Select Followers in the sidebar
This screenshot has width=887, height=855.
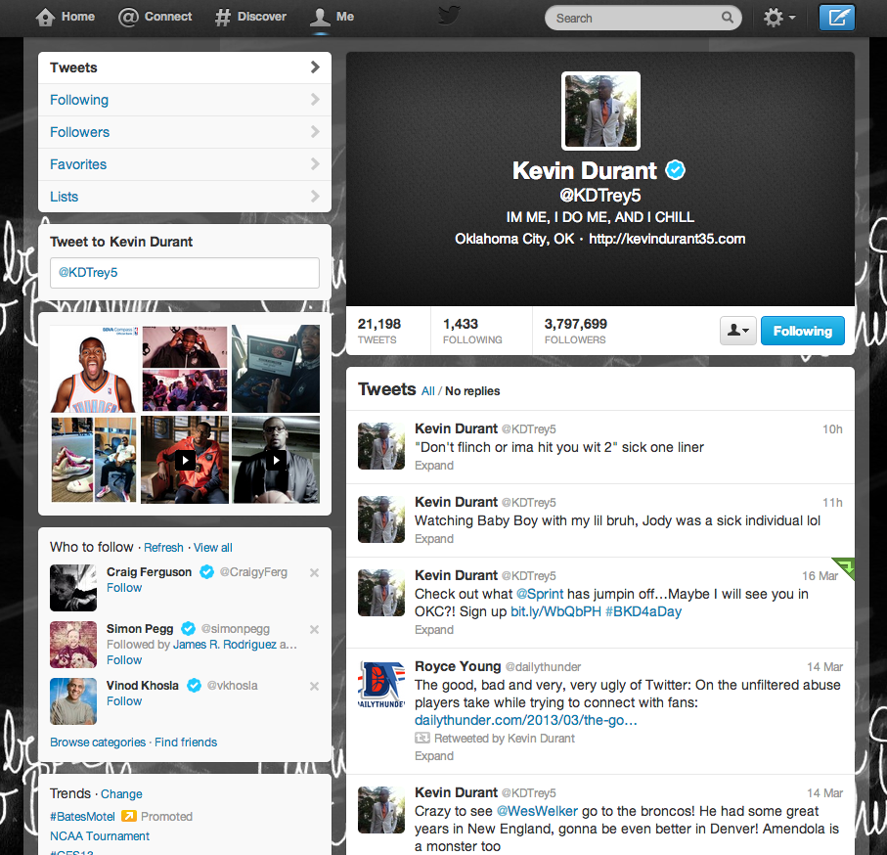click(x=79, y=132)
